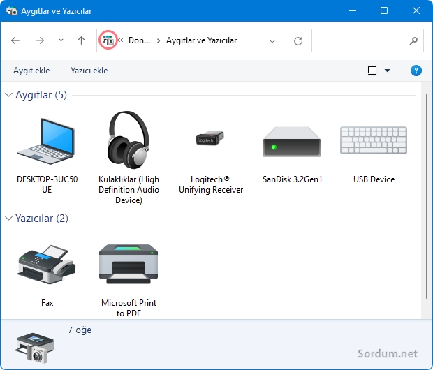Go up one folder level
The image size is (433, 370).
(x=81, y=40)
